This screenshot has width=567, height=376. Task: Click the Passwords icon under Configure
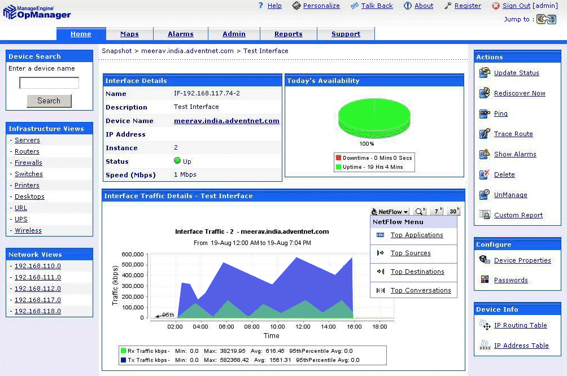485,279
